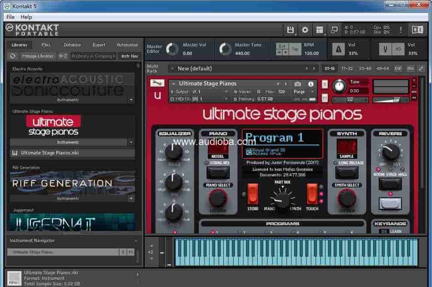Toggle instrument Solo S button

(x=325, y=84)
